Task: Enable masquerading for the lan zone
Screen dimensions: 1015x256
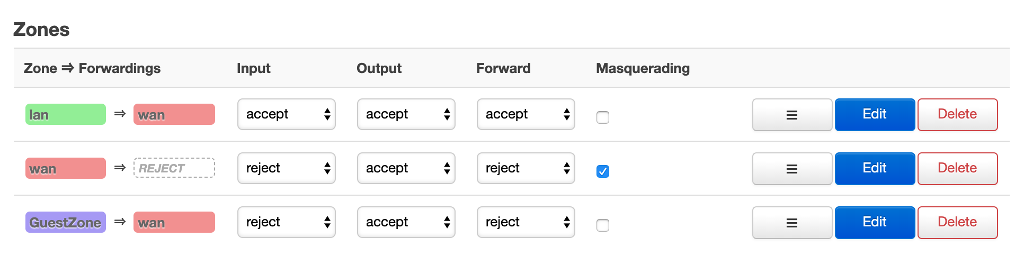Action: coord(603,117)
